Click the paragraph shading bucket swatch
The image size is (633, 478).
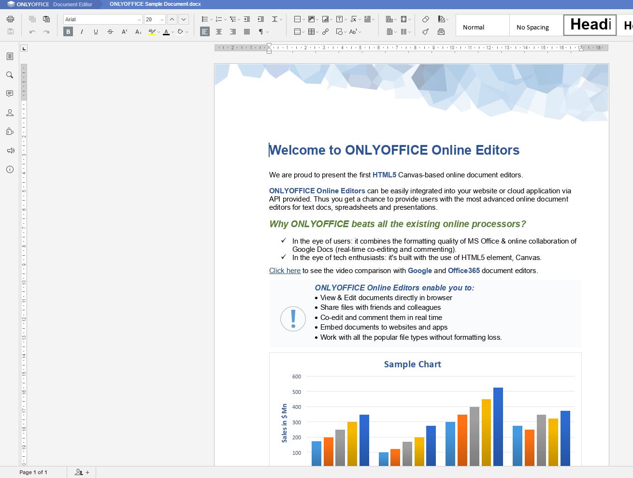(x=180, y=32)
